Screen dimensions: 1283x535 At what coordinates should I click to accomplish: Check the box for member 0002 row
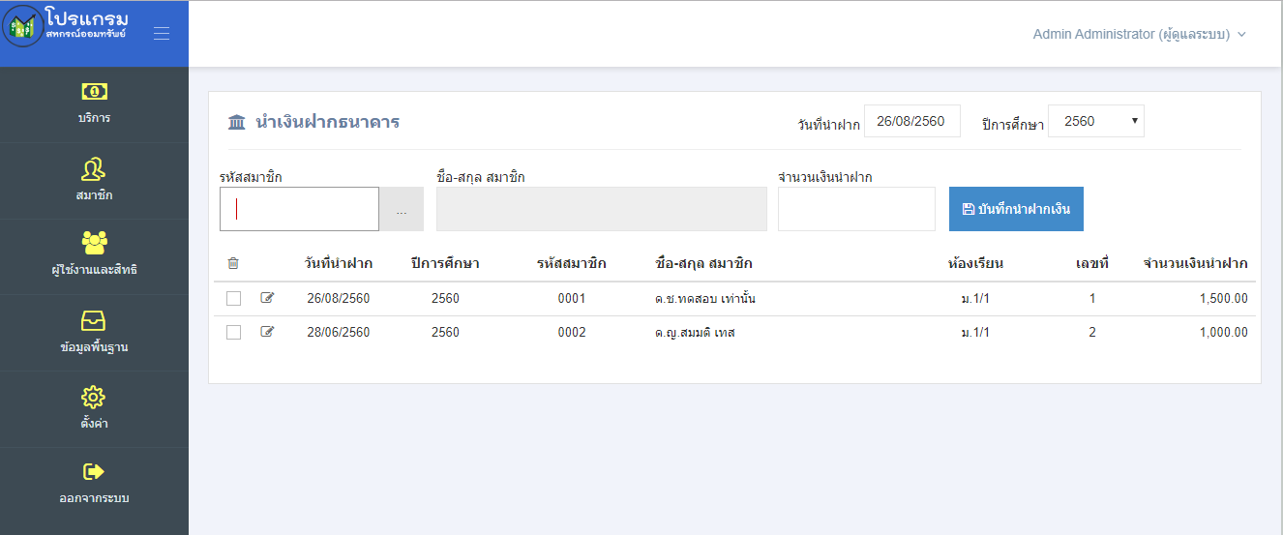coord(233,333)
